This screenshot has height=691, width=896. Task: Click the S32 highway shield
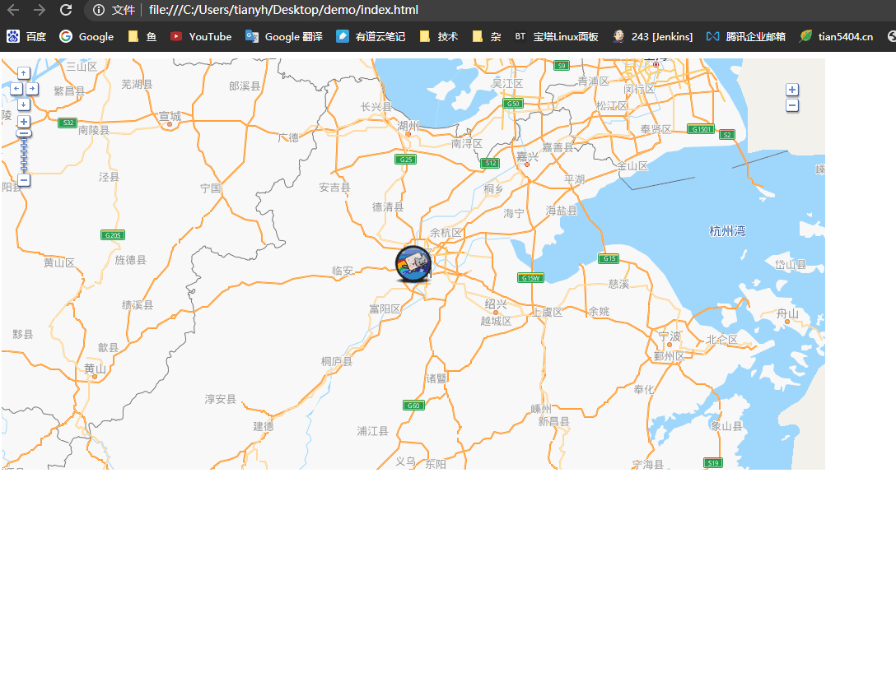68,123
